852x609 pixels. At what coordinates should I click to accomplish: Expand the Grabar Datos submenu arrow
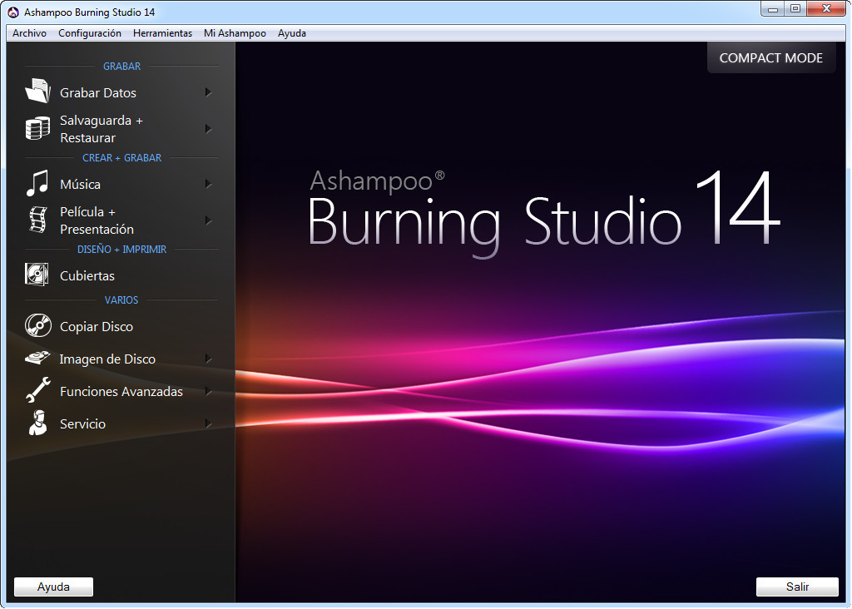click(208, 92)
